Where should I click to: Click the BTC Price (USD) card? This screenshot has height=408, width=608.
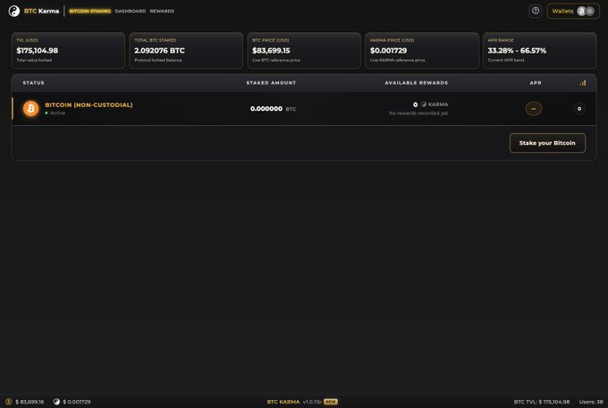point(304,50)
